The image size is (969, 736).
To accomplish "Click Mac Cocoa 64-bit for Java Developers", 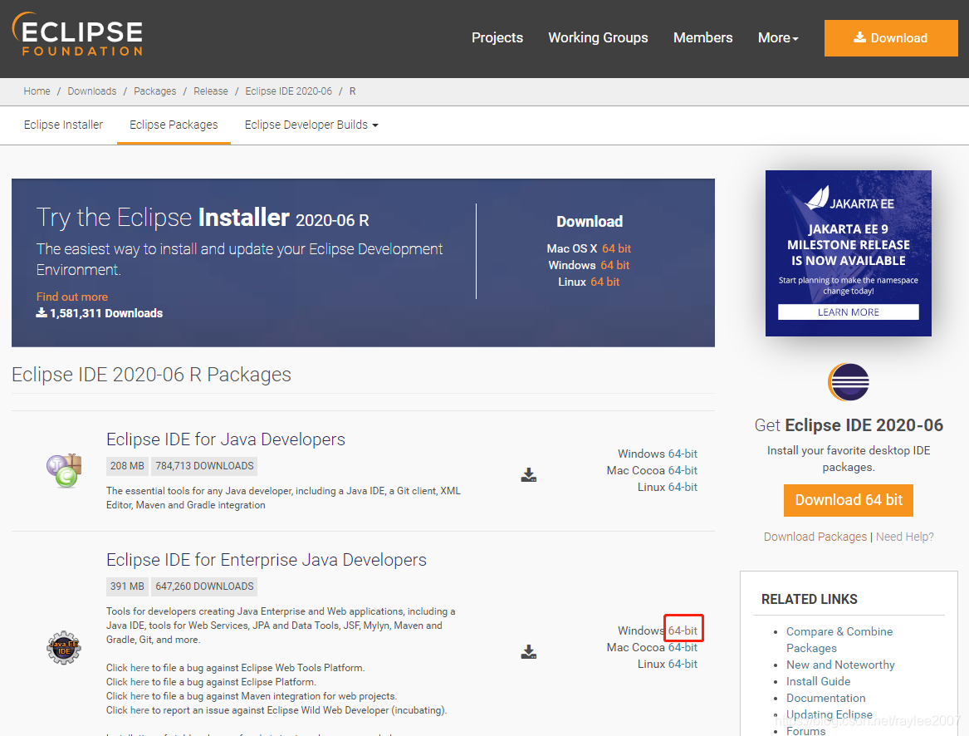I will [683, 471].
